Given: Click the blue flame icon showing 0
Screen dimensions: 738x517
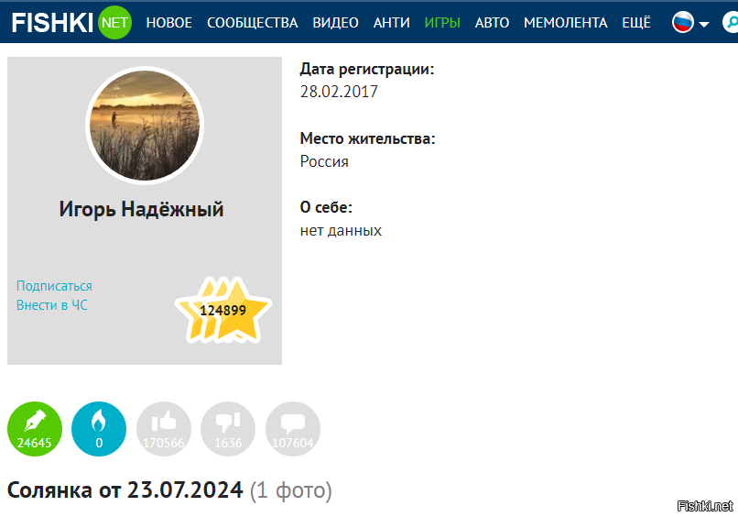Looking at the screenshot, I should [99, 429].
